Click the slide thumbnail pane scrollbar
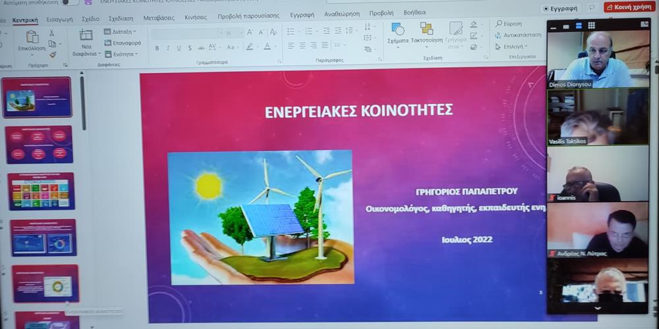This screenshot has height=329, width=659. click(83, 103)
